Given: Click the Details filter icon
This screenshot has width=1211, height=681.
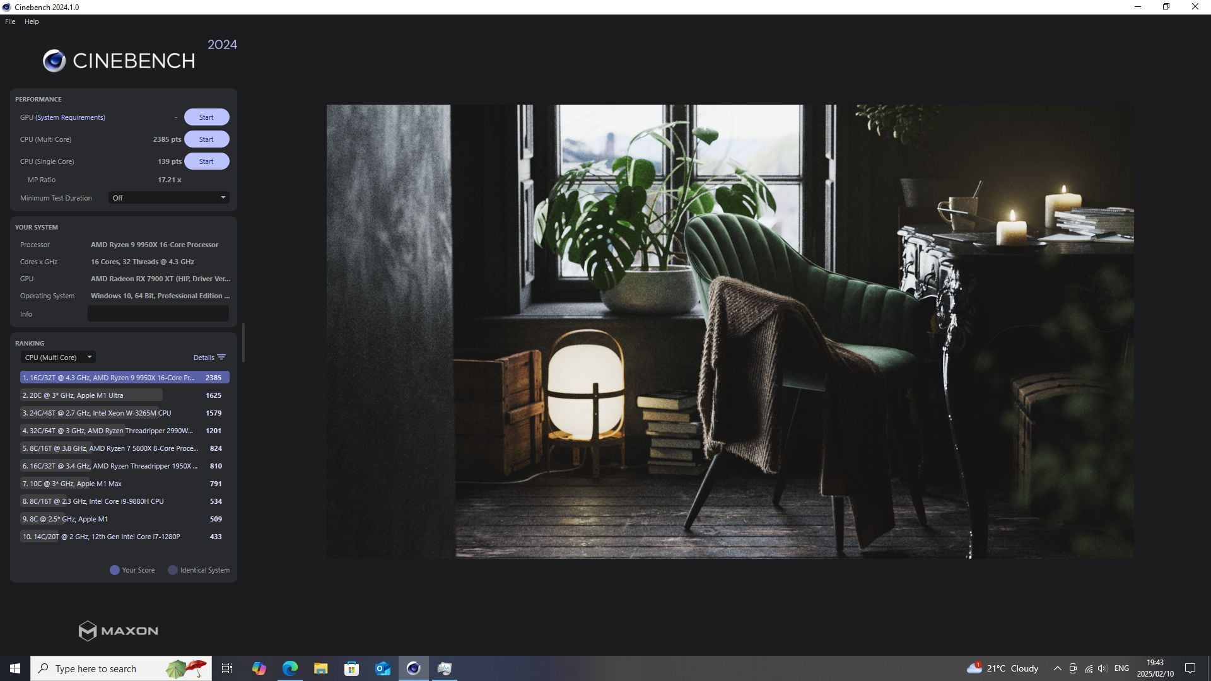Looking at the screenshot, I should tap(221, 358).
